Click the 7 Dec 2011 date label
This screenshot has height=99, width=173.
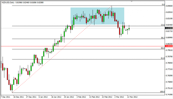coord(6,97)
